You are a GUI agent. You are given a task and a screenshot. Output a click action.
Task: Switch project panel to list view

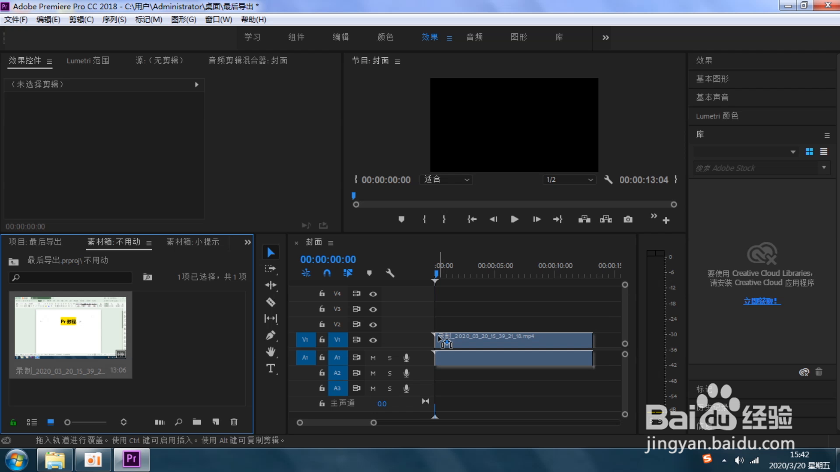32,422
